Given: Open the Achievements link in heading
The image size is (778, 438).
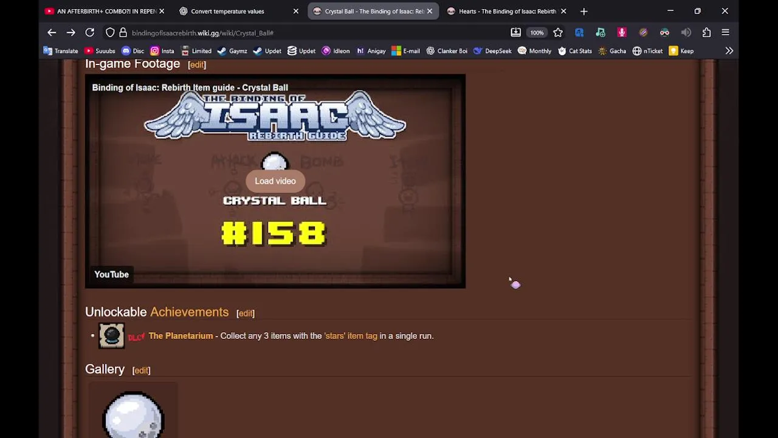Looking at the screenshot, I should [189, 312].
